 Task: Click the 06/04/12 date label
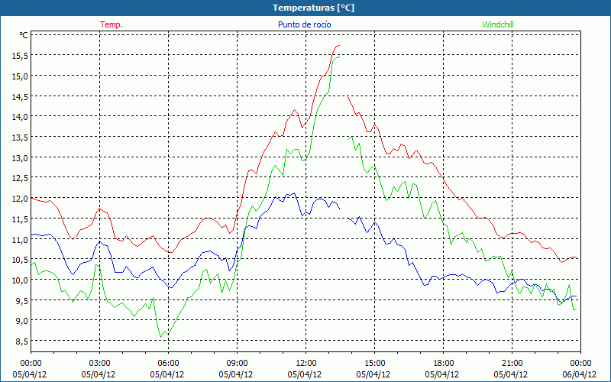(580, 374)
